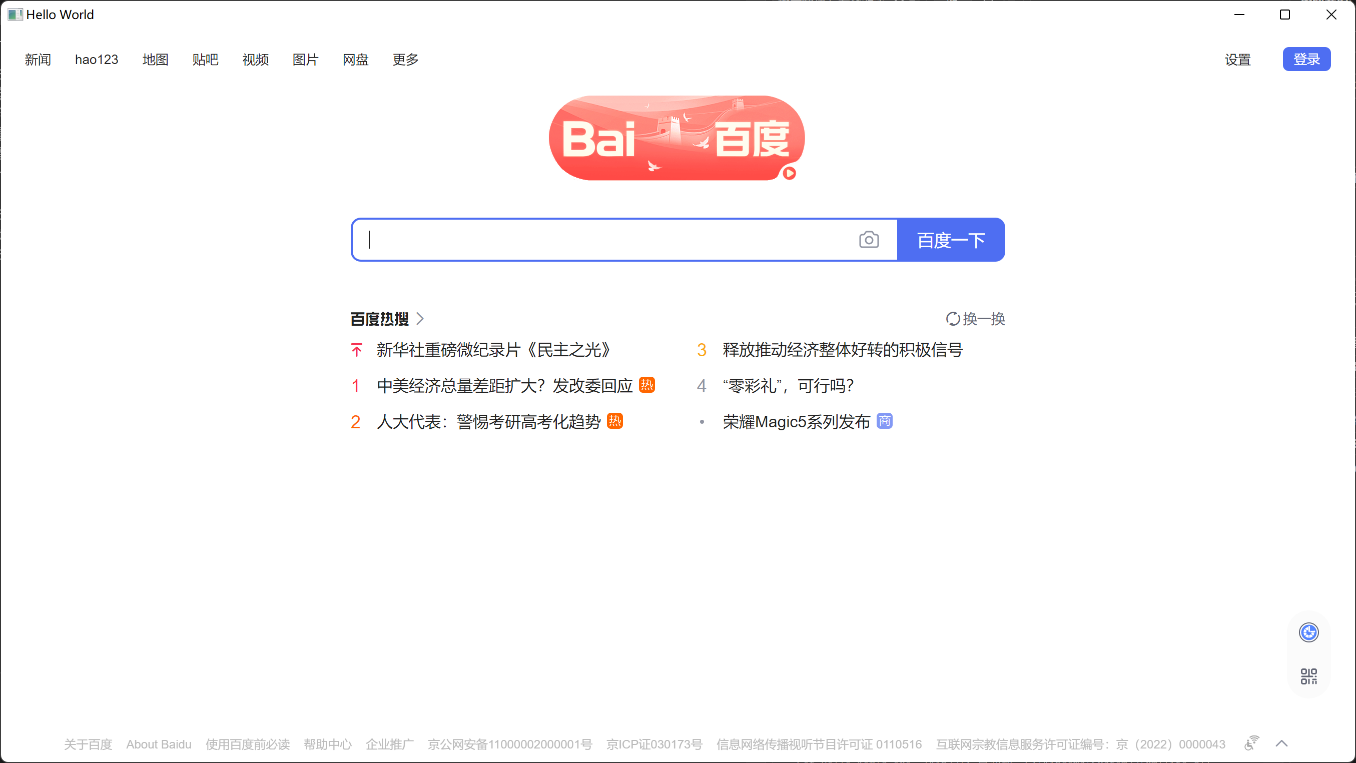This screenshot has height=763, width=1356.
Task: Click the refresh icon beside 换一换
Action: (953, 319)
